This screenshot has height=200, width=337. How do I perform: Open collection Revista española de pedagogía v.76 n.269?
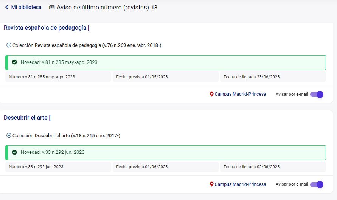coord(98,45)
